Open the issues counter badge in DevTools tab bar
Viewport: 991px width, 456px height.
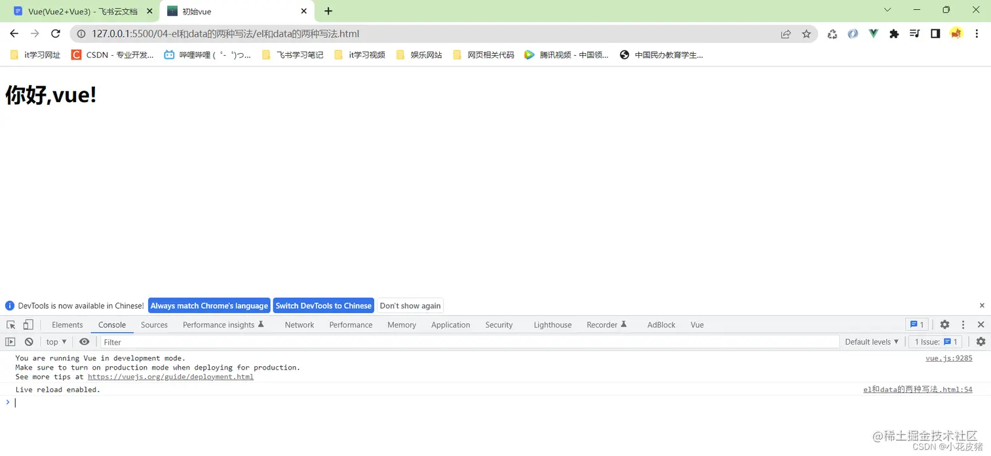pyautogui.click(x=917, y=325)
